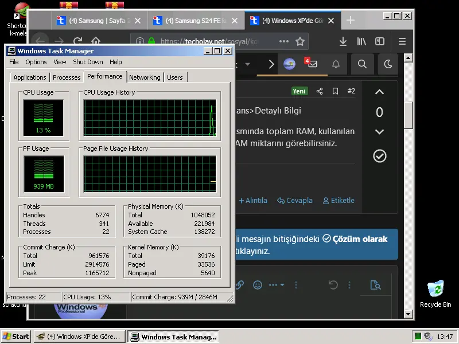
Task: Open the messages inbox with 4 badge
Action: point(311,63)
